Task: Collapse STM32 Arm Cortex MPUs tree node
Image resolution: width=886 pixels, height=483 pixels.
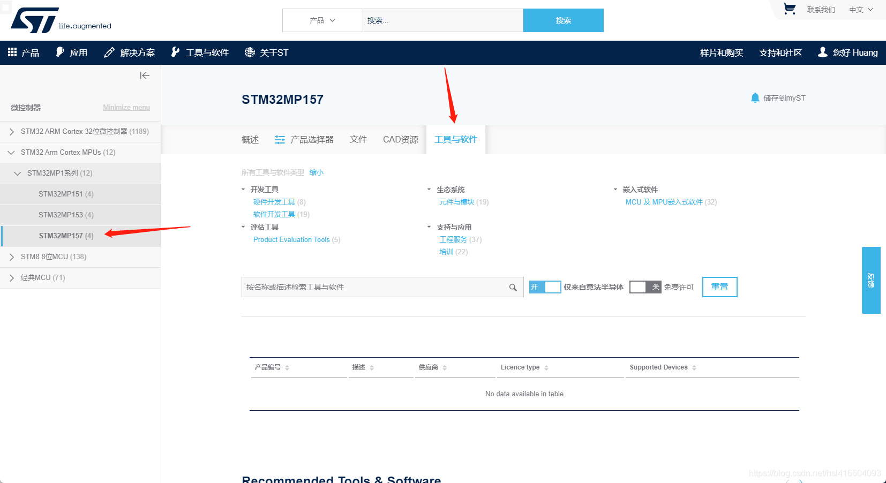Action: (11, 153)
